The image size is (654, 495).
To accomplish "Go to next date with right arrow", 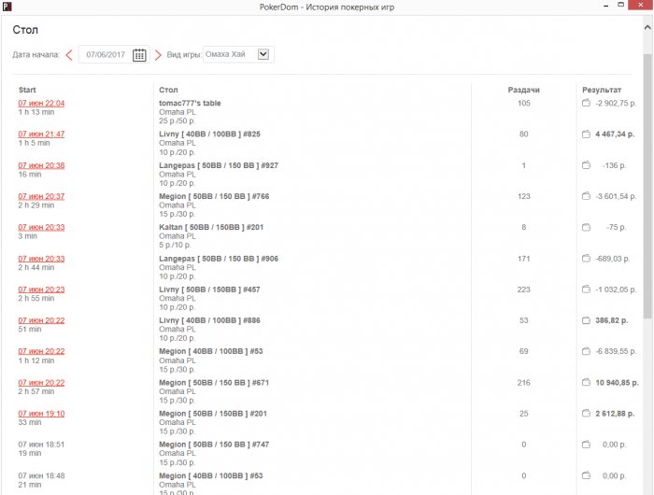I will (158, 54).
